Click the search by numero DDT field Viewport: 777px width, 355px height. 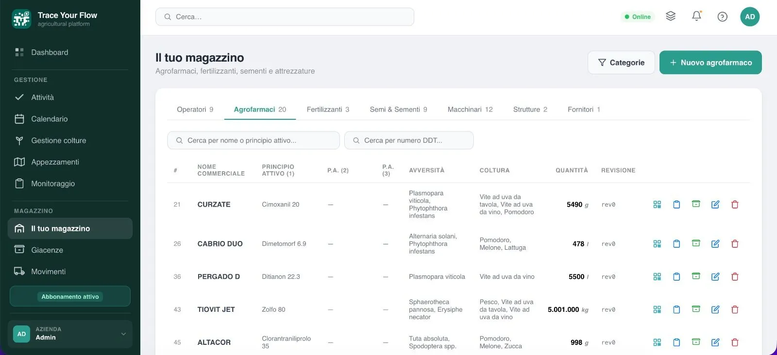click(x=409, y=140)
